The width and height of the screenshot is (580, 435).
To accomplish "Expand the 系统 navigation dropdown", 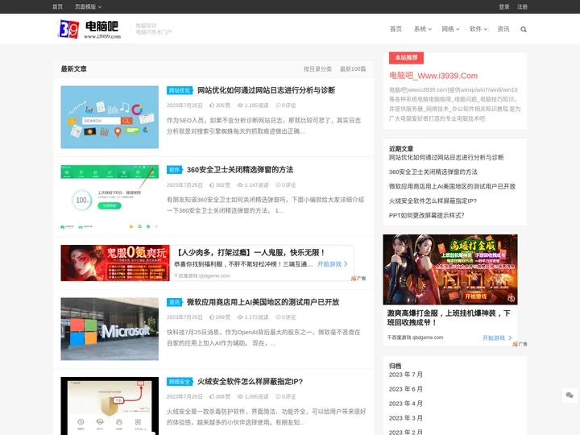I will pyautogui.click(x=422, y=29).
